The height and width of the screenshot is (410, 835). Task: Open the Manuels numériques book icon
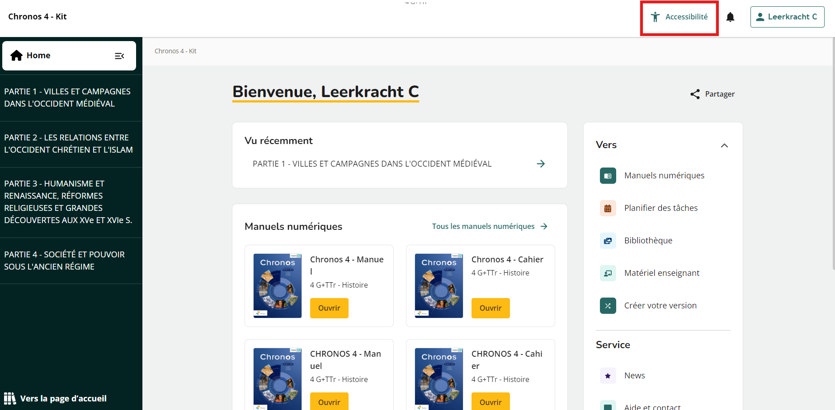(608, 176)
